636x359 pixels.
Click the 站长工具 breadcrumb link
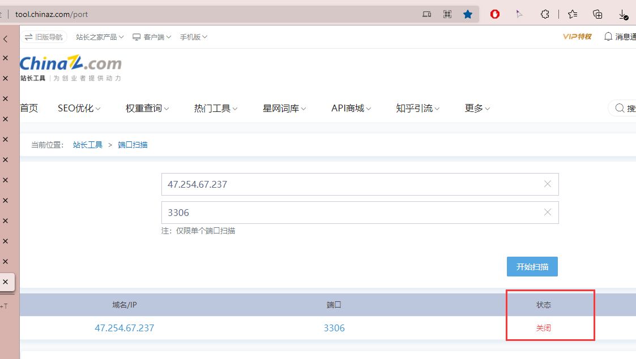click(88, 145)
